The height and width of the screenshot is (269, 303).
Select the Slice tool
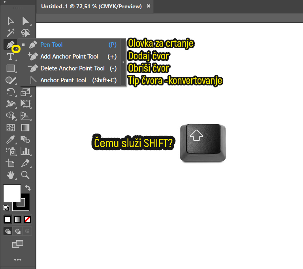pos(25,163)
